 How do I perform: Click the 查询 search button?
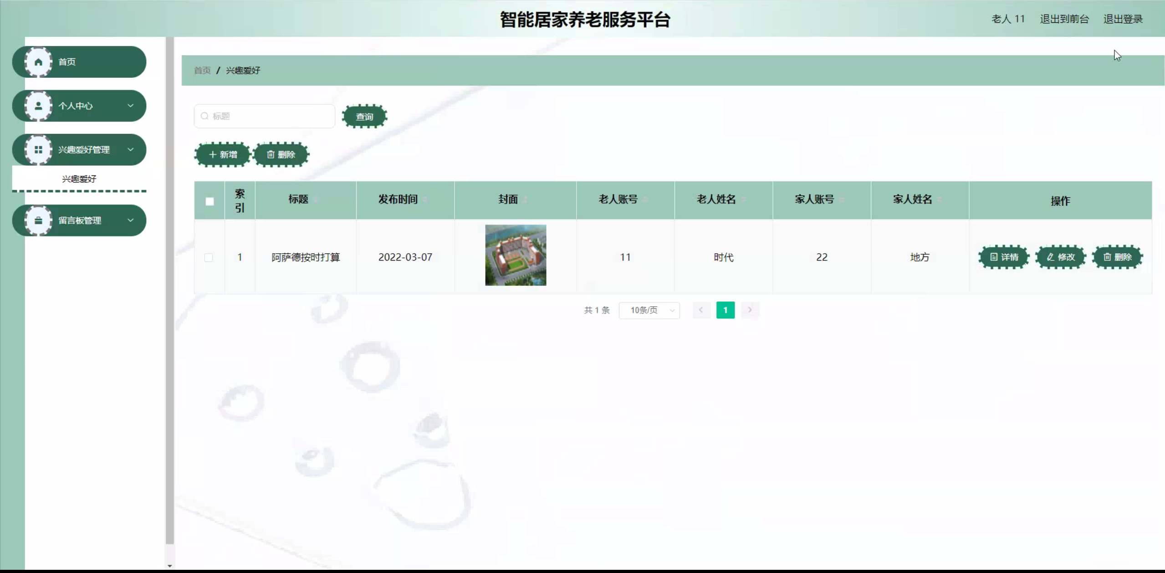coord(364,117)
